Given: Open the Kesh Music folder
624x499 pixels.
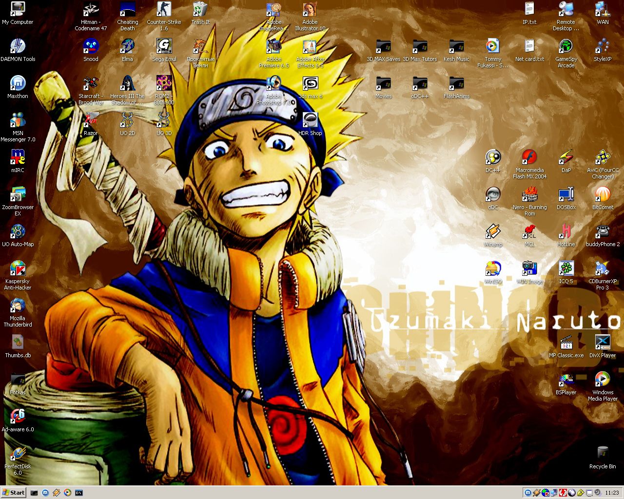Looking at the screenshot, I should [456, 50].
